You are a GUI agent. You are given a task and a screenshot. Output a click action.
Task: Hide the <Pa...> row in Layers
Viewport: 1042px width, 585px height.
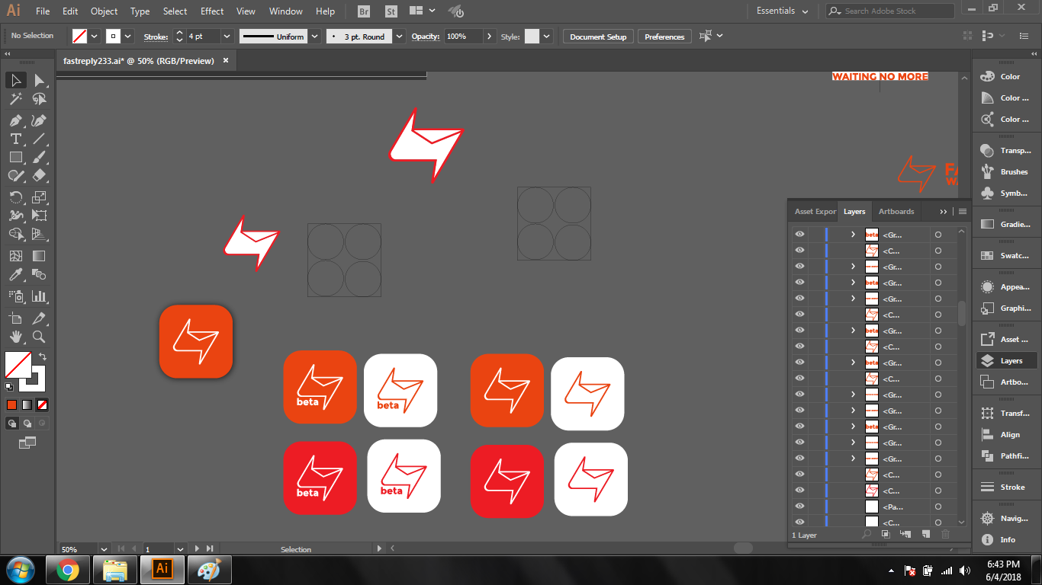[799, 507]
